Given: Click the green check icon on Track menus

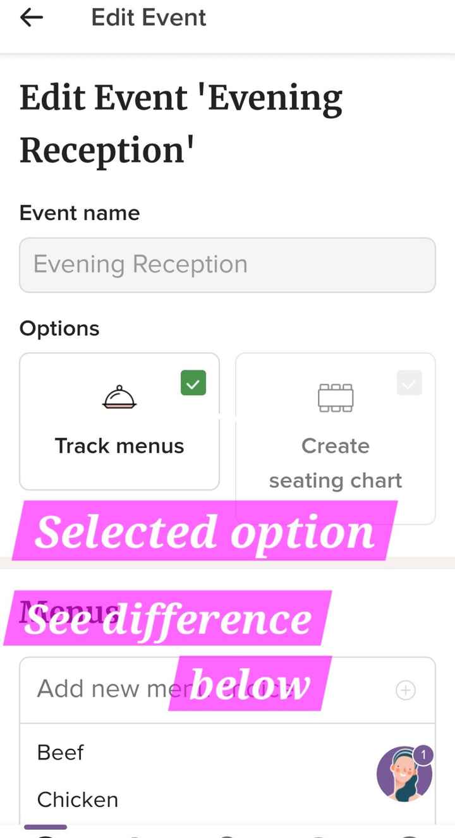Looking at the screenshot, I should coord(193,383).
